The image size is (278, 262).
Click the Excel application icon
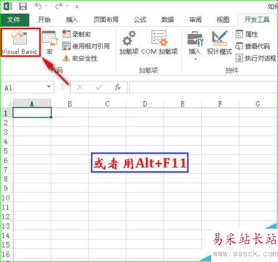[8, 6]
